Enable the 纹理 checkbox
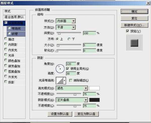Viewport: 151px width, 123px height. coord(9,33)
